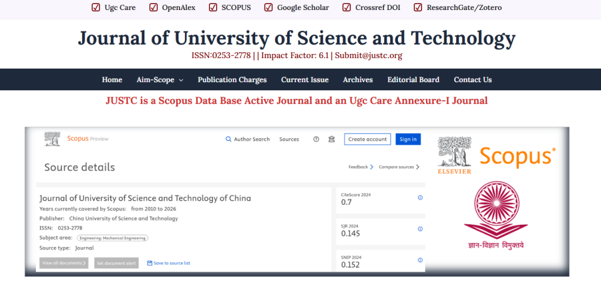Click the Create account button
The image size is (601, 281).
[x=367, y=139]
